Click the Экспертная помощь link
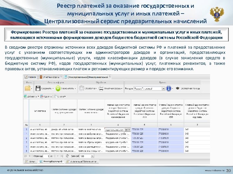Screen dimensions: 233x174 coord(190,89)
